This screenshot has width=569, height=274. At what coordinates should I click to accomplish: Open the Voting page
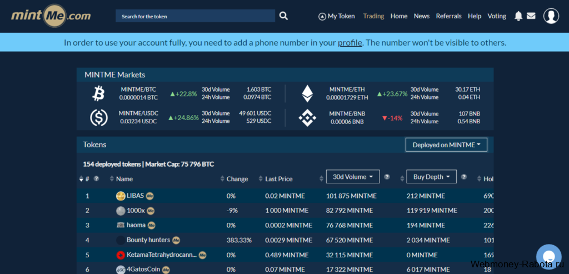(497, 16)
